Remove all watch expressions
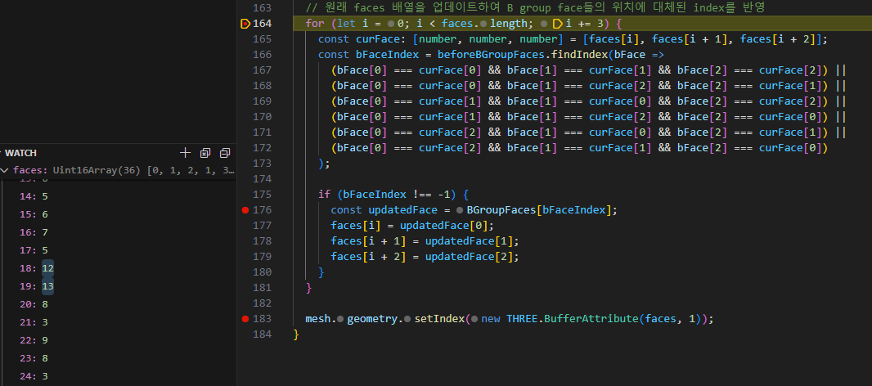The height and width of the screenshot is (386, 872). [205, 153]
